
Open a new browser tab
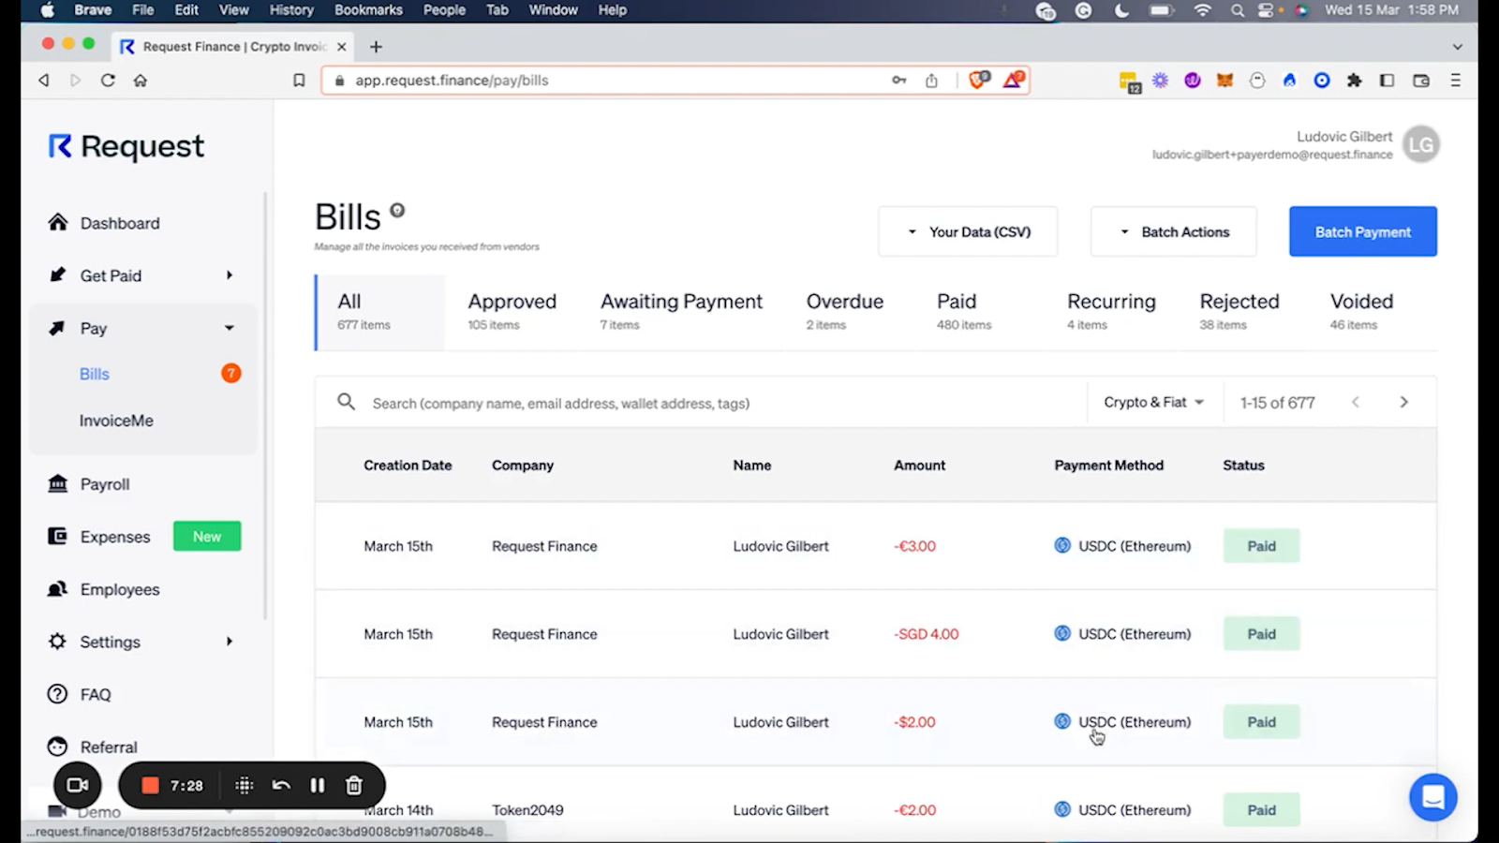pyautogui.click(x=376, y=47)
